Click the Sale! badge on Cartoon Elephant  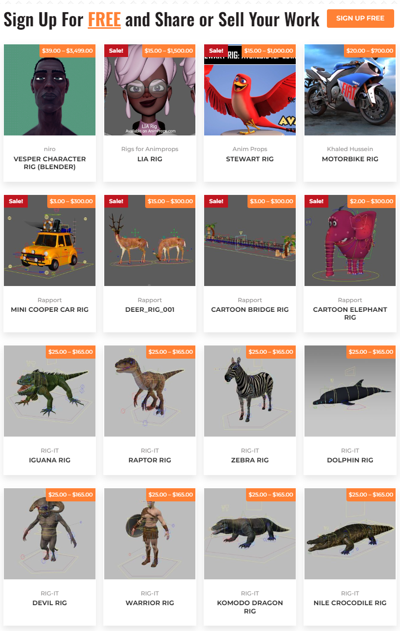point(316,201)
